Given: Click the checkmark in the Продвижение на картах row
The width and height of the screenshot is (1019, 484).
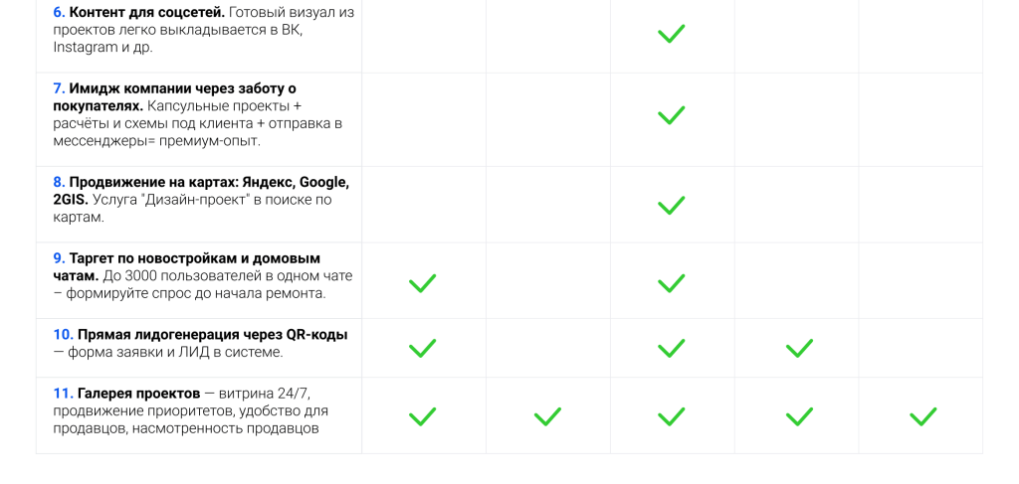Looking at the screenshot, I should pyautogui.click(x=672, y=206).
